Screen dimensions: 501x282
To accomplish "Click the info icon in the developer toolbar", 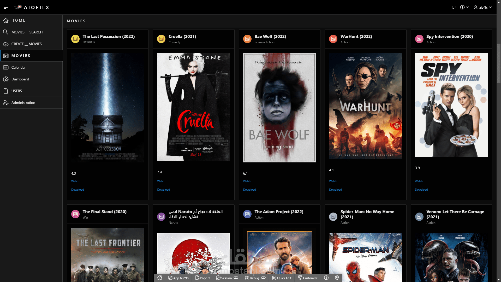I will (x=326, y=278).
